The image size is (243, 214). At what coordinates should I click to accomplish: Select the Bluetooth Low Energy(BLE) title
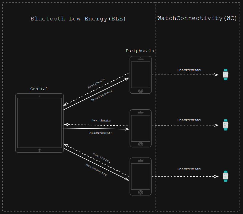tap(78, 19)
